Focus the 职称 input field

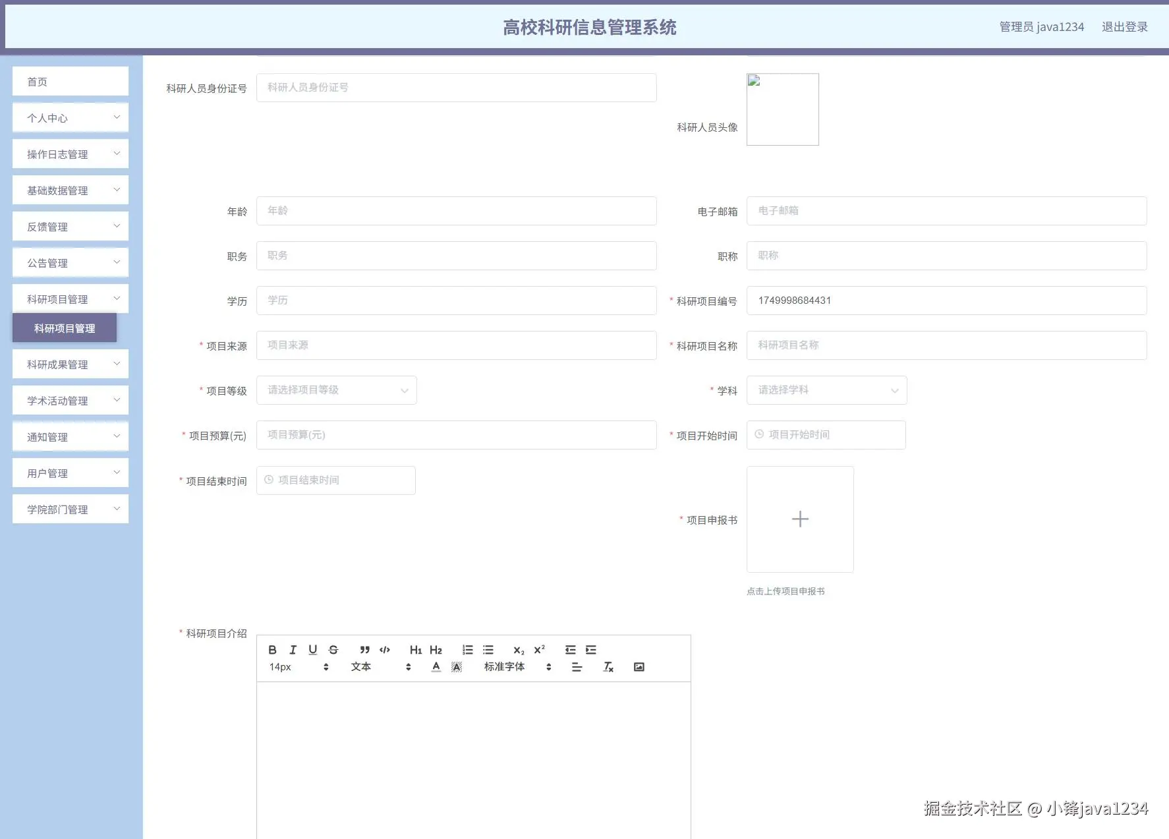[947, 256]
